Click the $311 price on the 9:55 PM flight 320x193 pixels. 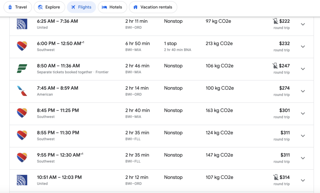pos(285,155)
